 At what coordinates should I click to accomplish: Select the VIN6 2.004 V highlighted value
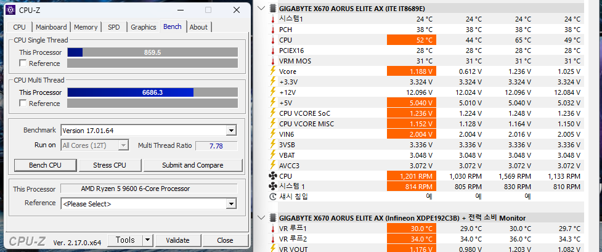[412, 134]
